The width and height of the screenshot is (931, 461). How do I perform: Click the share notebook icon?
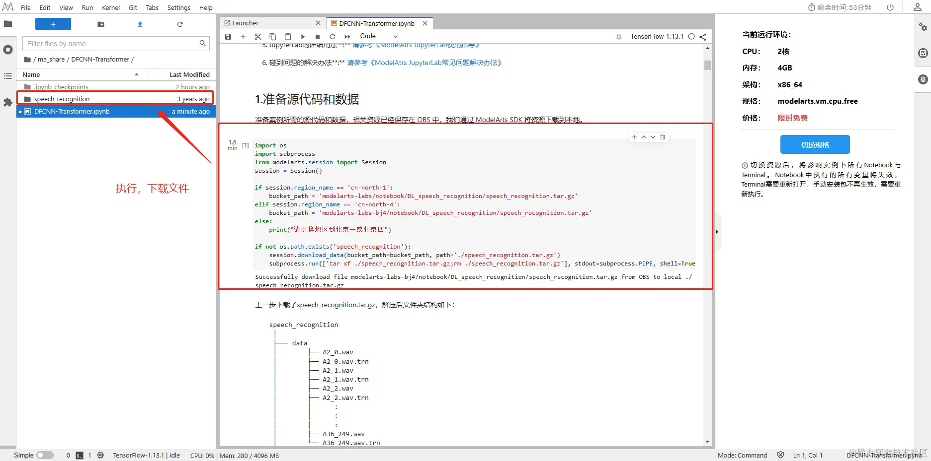point(703,37)
